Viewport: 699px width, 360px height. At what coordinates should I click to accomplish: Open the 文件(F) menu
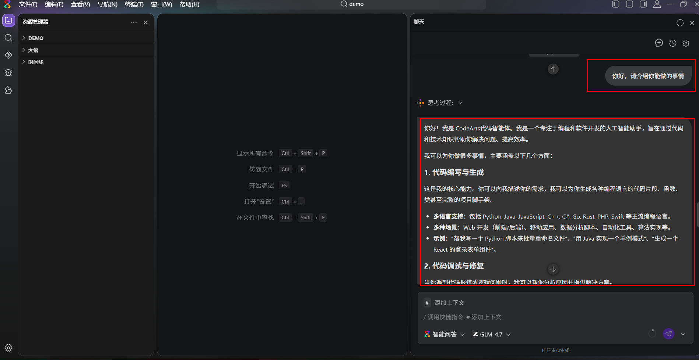click(28, 4)
